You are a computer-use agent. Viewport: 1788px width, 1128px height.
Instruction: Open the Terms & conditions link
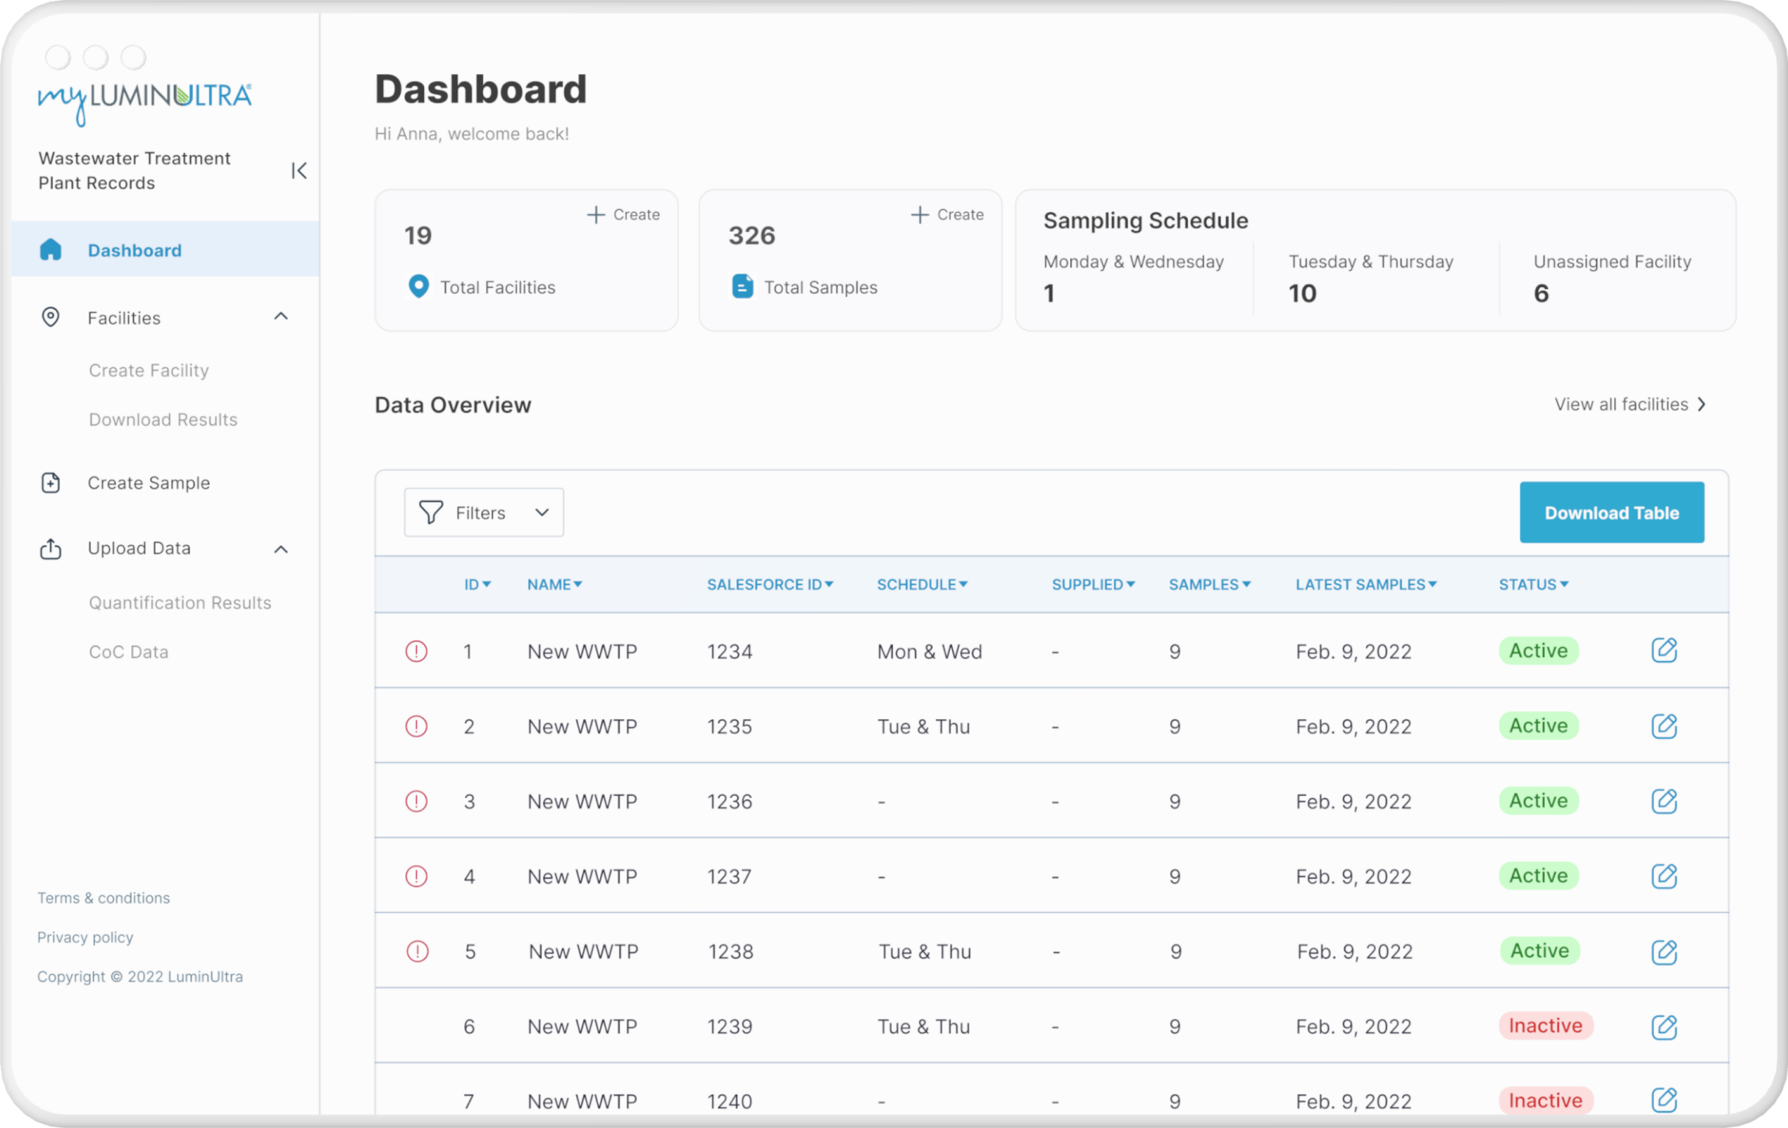[103, 898]
